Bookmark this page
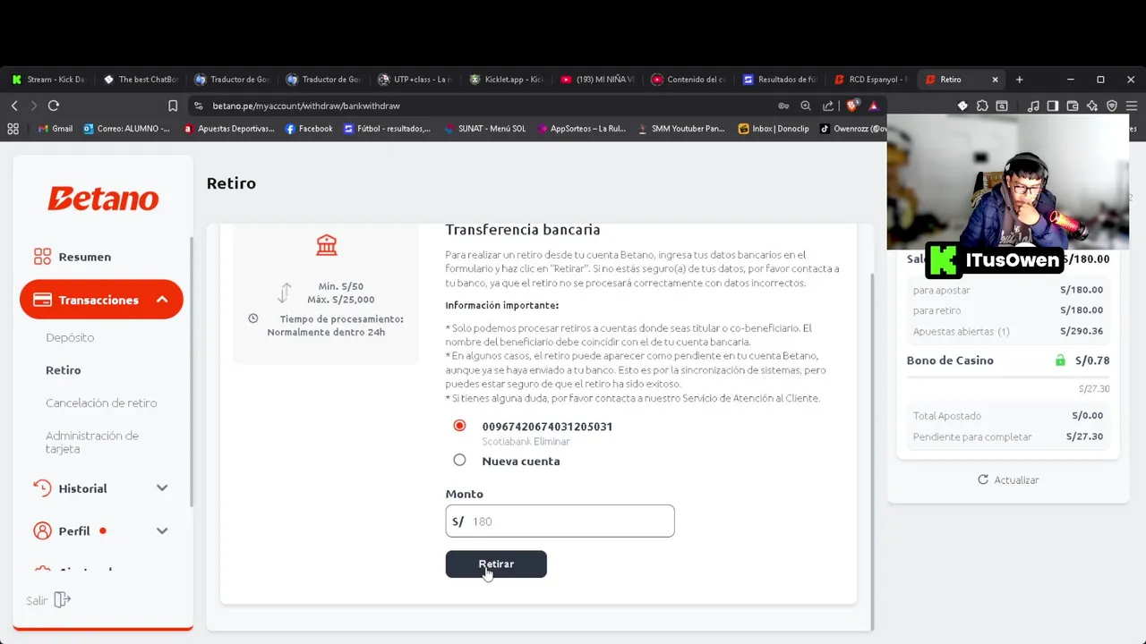1146x644 pixels. coord(173,106)
